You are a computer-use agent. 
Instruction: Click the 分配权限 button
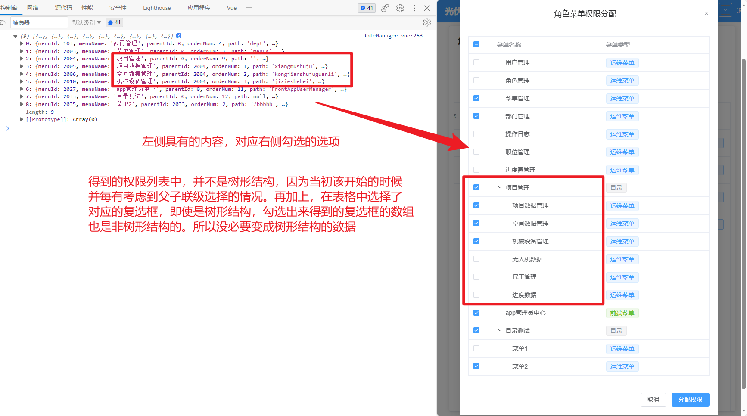[690, 399]
